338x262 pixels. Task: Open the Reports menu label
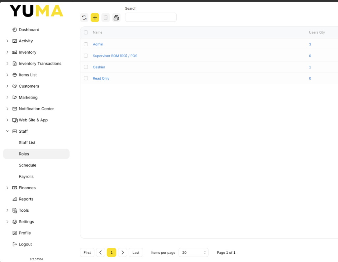point(26,199)
